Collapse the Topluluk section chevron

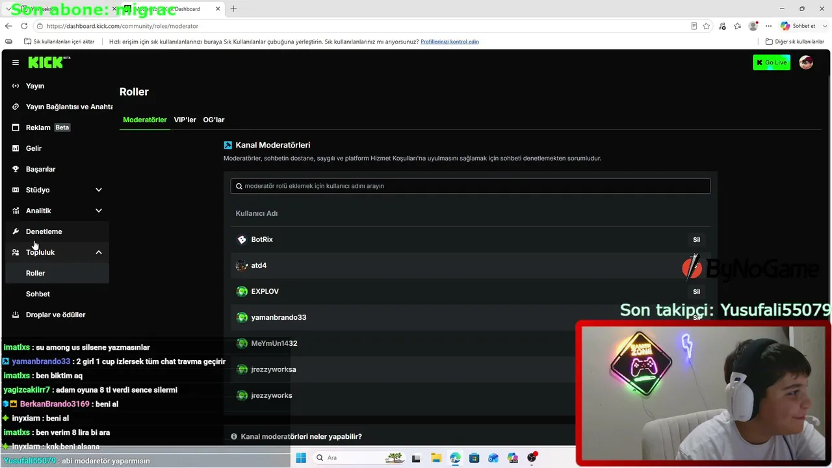click(x=99, y=252)
